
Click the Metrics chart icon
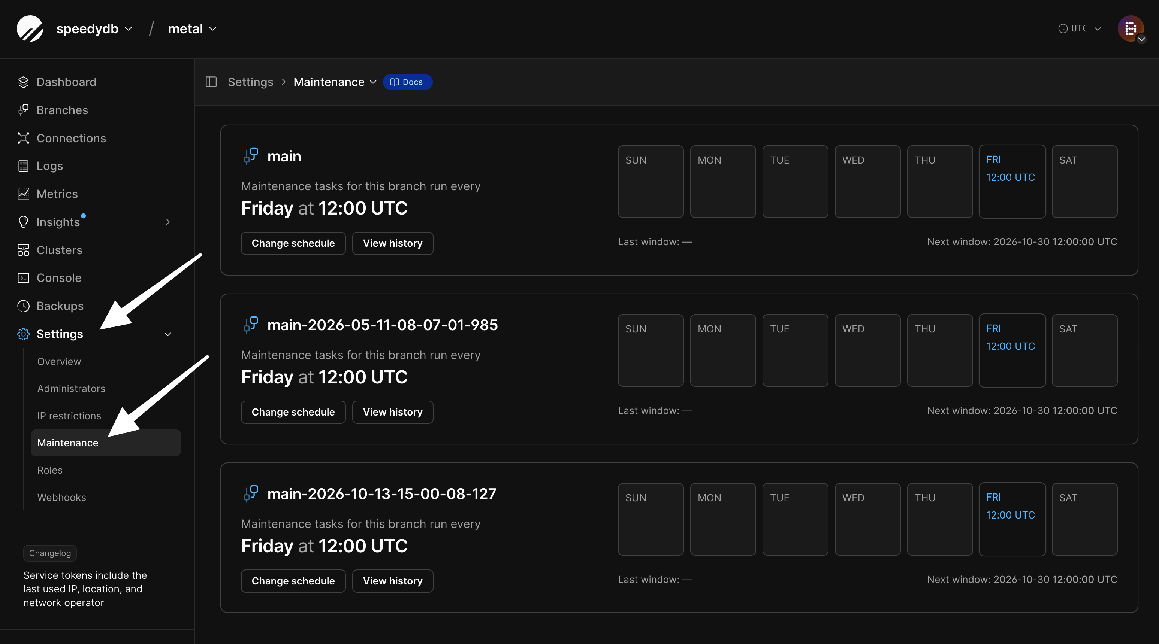tap(23, 194)
